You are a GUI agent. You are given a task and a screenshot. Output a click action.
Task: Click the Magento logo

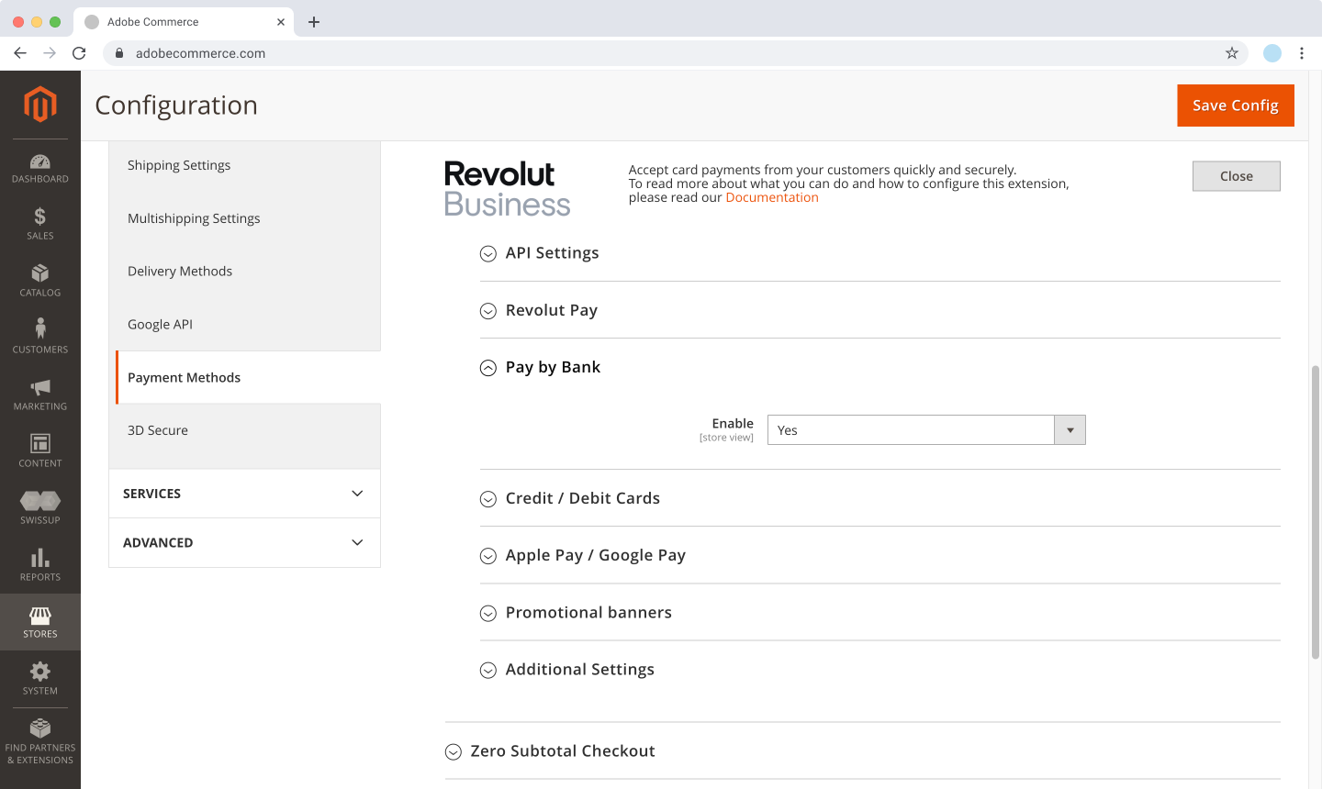point(40,105)
